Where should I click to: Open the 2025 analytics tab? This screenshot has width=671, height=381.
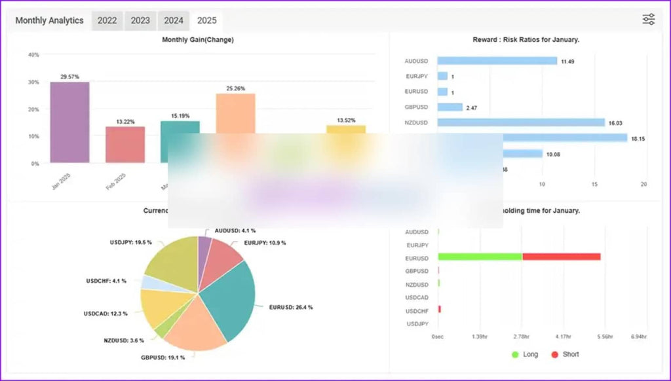pos(206,20)
